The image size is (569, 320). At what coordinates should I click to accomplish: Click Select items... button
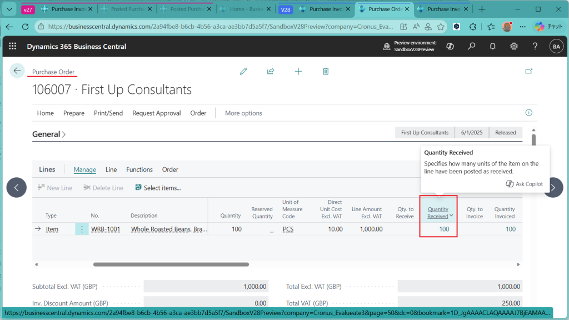point(158,188)
